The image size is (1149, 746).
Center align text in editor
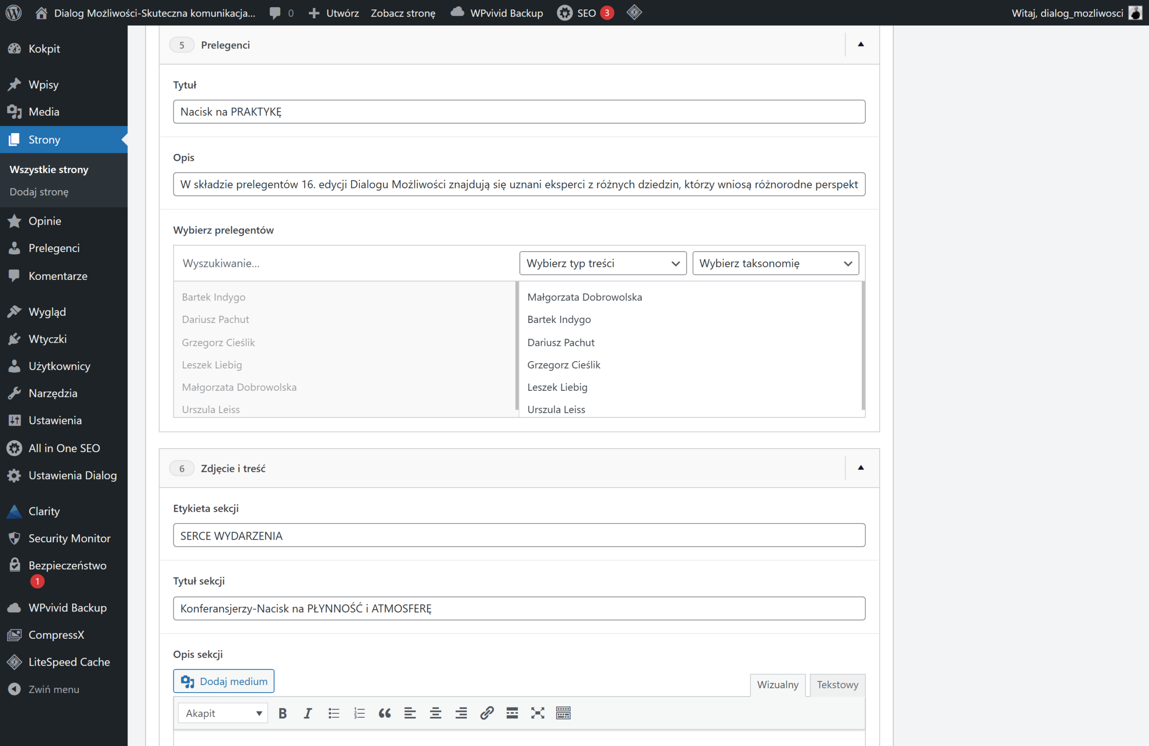(435, 713)
